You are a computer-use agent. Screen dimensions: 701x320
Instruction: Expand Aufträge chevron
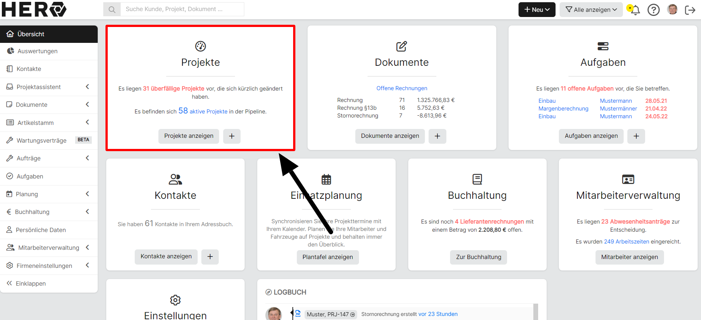click(87, 158)
